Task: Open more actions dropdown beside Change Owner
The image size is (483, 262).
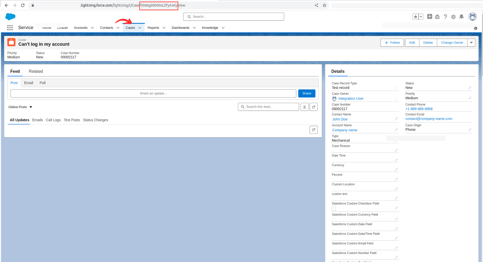Action: 471,43
